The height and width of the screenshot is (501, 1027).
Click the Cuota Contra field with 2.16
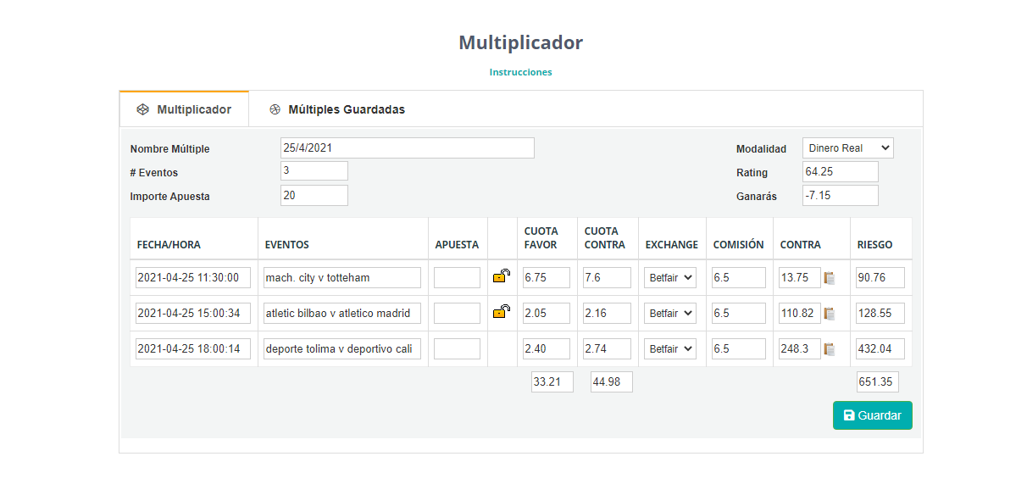click(x=607, y=314)
